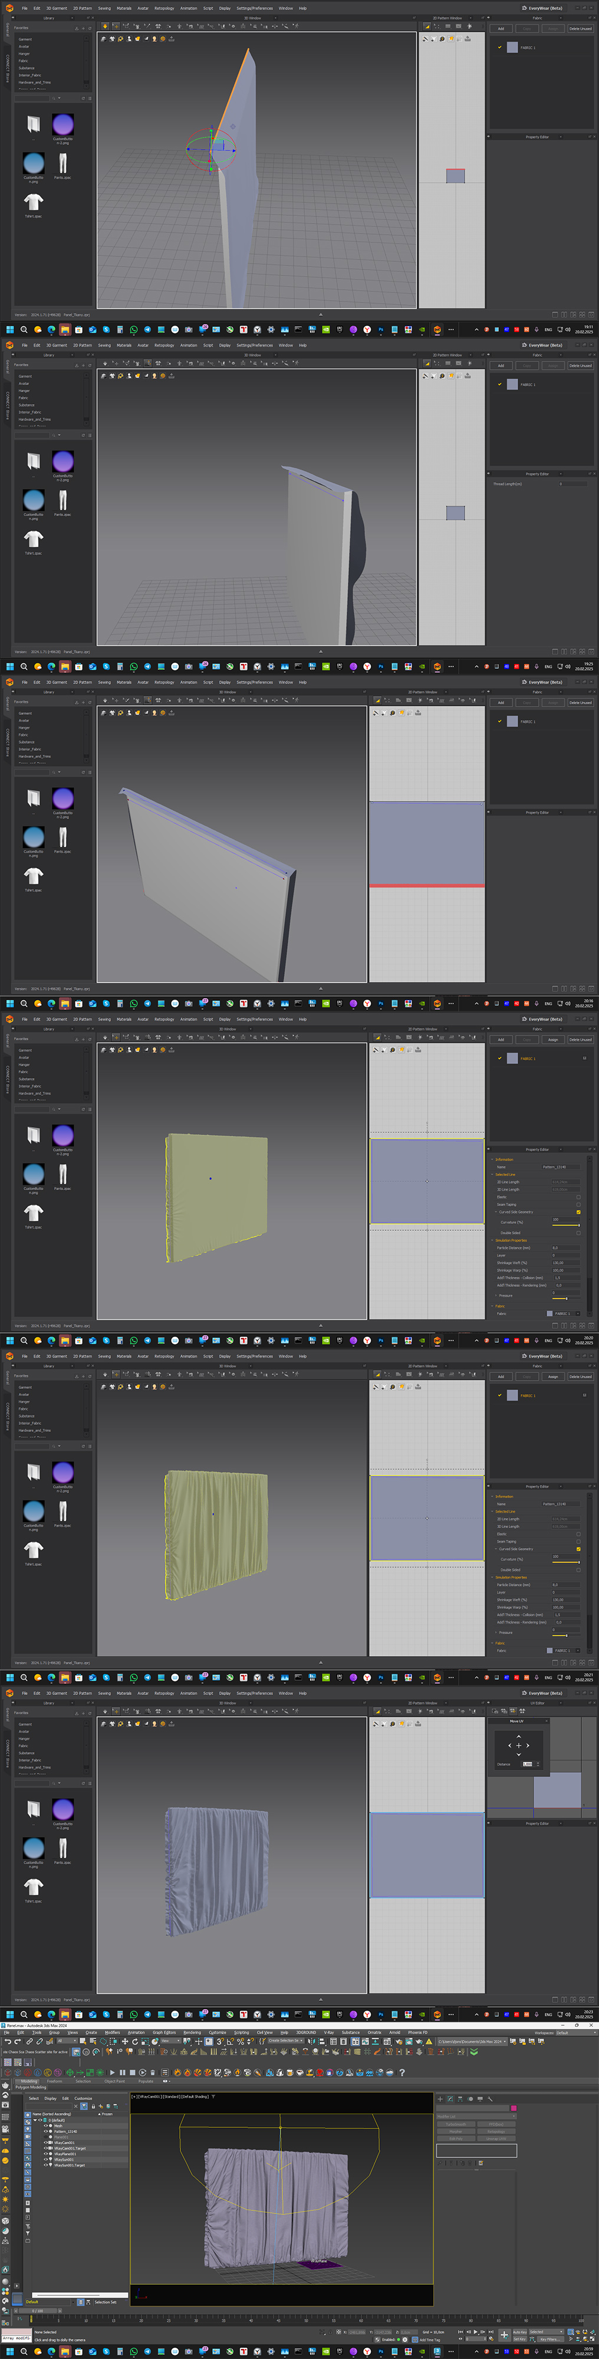Click the Pressure slider beside flat yellow cloth
This screenshot has width=599, height=2359.
pyautogui.click(x=566, y=1299)
